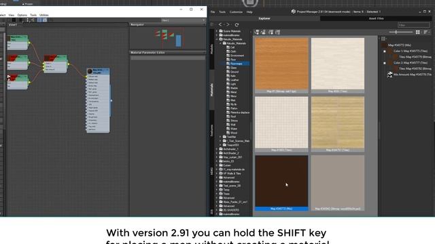This screenshot has width=435, height=244.
Task: Select the cream Tiles map thumbnail in top row
Action: [x=338, y=65]
